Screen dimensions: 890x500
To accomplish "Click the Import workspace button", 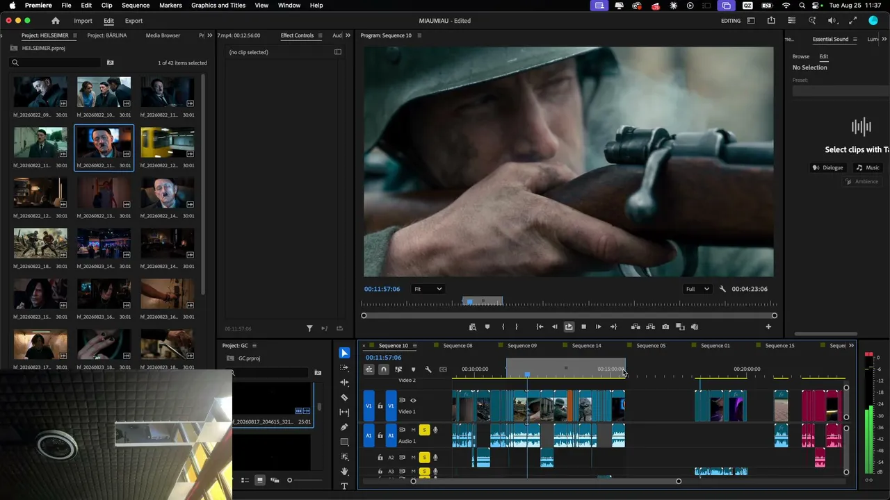I will [x=83, y=21].
